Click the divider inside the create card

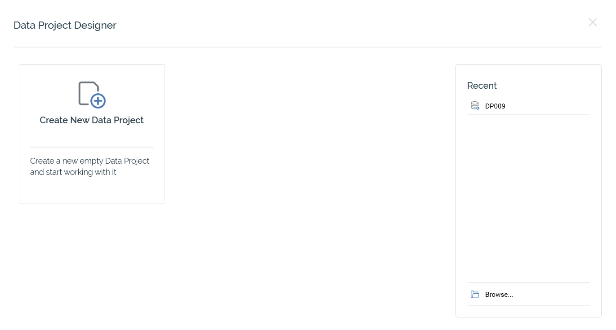tap(92, 147)
